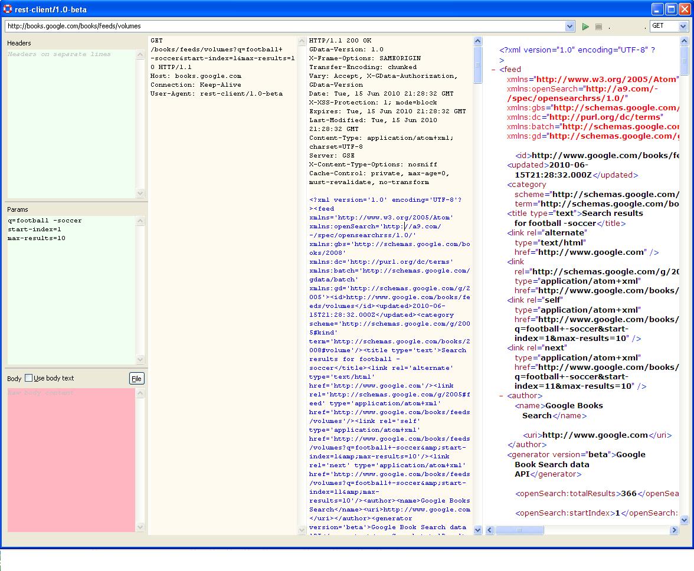Viewport: 694px width, 571px height.
Task: Click inside the Params text area
Action: [71, 290]
